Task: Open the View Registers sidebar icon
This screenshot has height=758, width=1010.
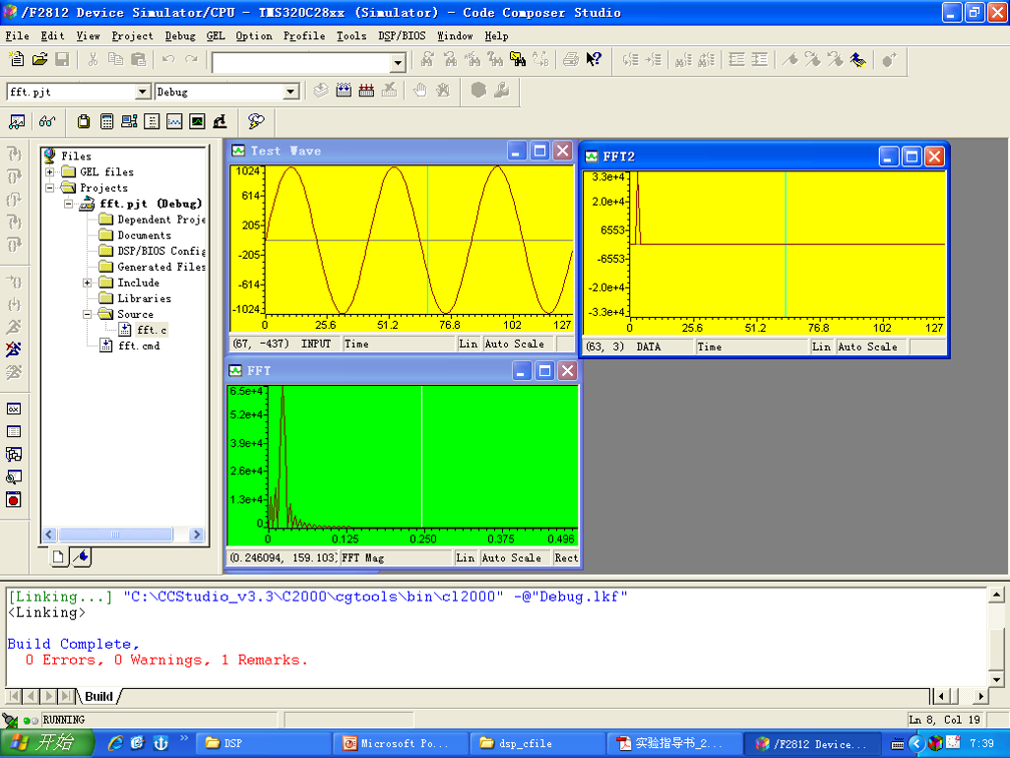Action: click(x=14, y=409)
